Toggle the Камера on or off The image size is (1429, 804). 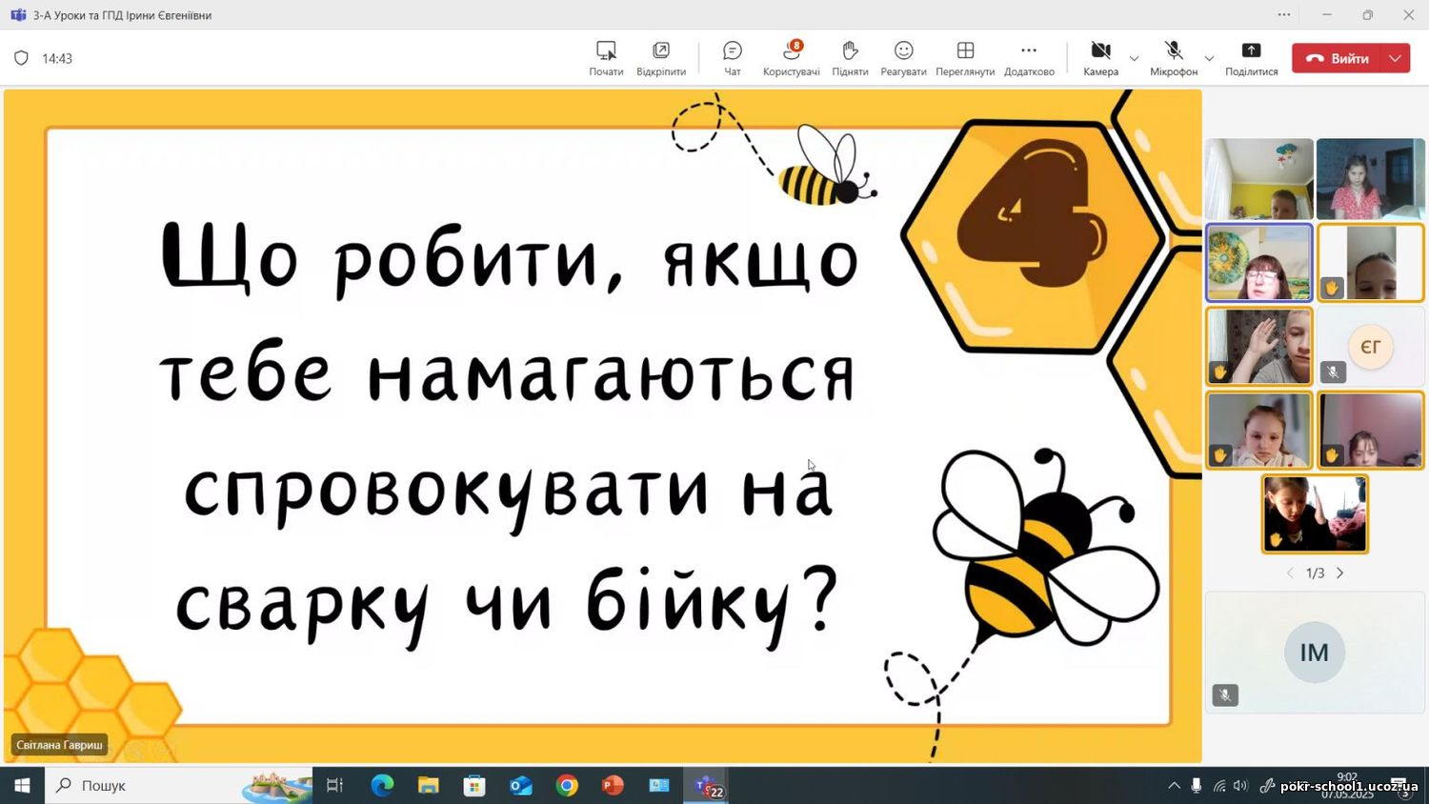coord(1100,57)
